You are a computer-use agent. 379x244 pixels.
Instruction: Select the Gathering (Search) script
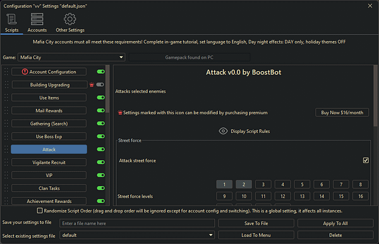tap(49, 124)
